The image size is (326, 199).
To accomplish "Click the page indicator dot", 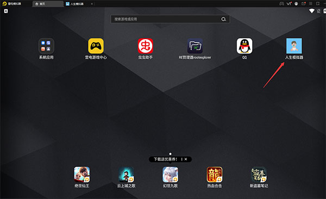I will (x=170, y=154).
